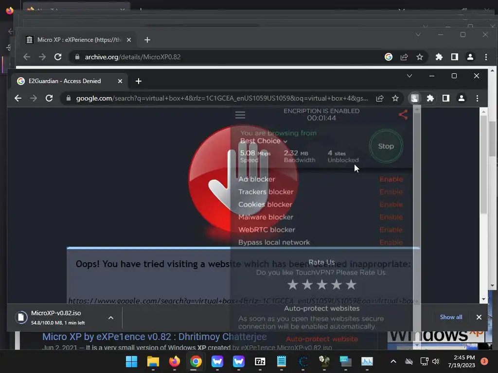Click front page vertical scrollbar thumb
Viewport: 498px width, 373px height.
[483, 165]
